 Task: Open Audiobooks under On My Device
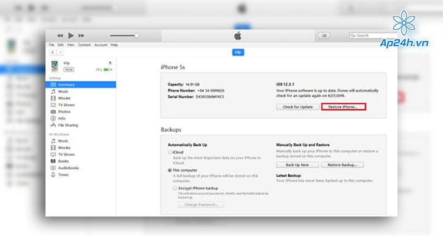tap(69, 168)
